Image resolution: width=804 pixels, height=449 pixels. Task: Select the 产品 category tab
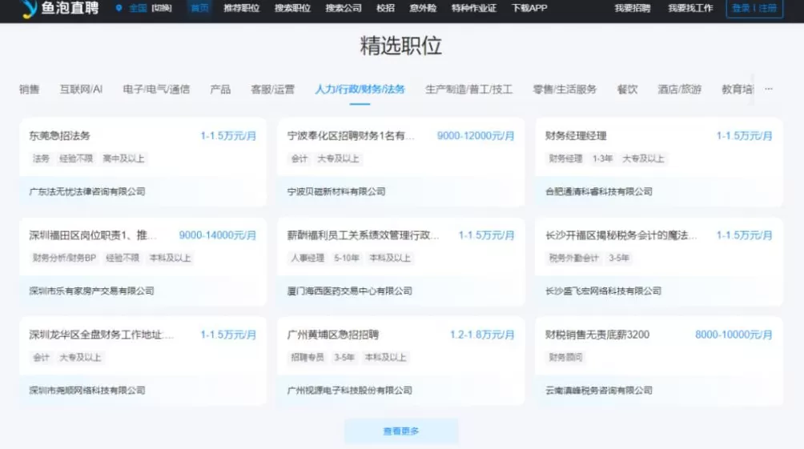pos(220,89)
